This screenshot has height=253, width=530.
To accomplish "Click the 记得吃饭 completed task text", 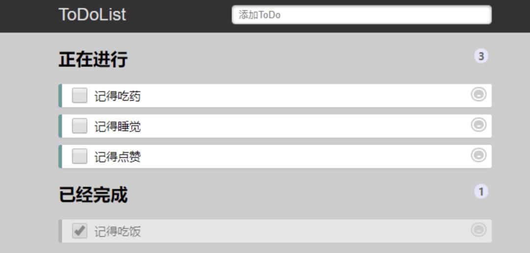I will click(x=117, y=231).
